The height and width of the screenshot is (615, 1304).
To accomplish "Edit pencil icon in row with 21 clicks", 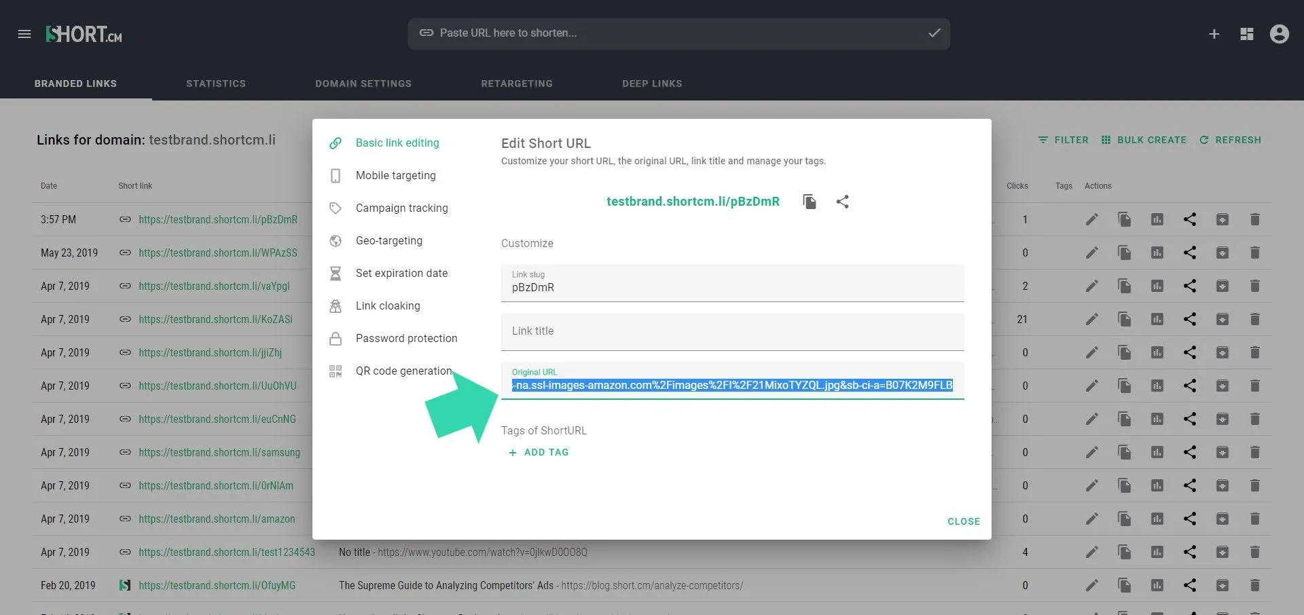I will tap(1091, 319).
